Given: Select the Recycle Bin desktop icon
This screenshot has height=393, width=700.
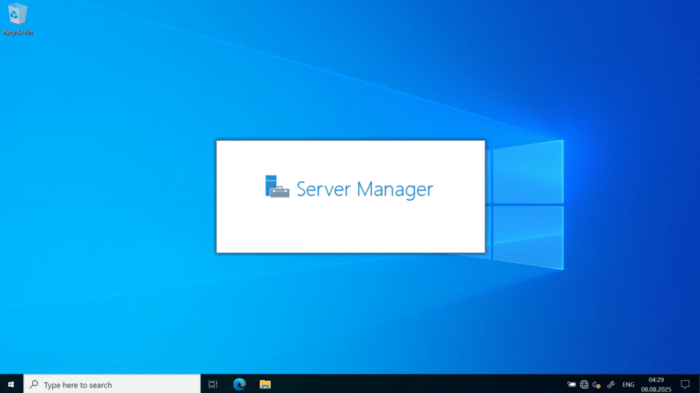Looking at the screenshot, I should [x=18, y=15].
